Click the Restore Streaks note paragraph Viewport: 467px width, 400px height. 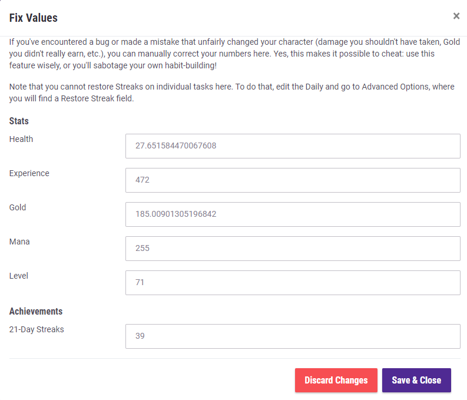(x=231, y=92)
